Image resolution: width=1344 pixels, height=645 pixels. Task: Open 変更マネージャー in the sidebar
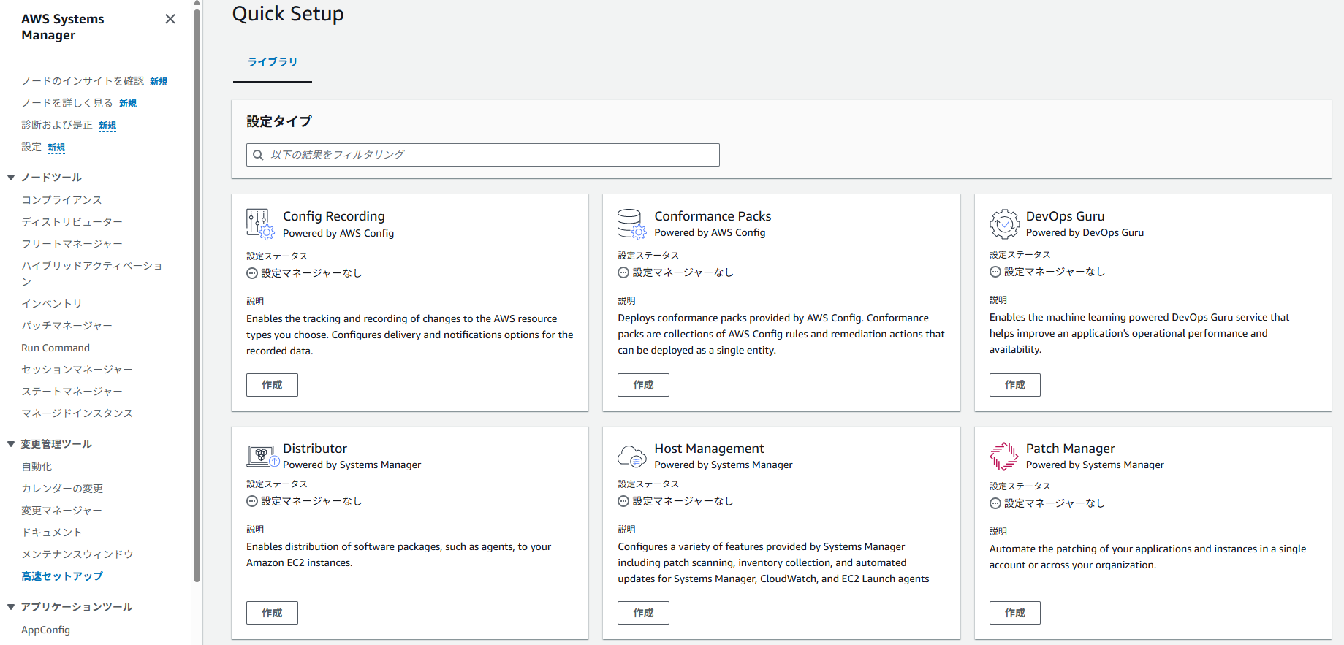click(61, 511)
